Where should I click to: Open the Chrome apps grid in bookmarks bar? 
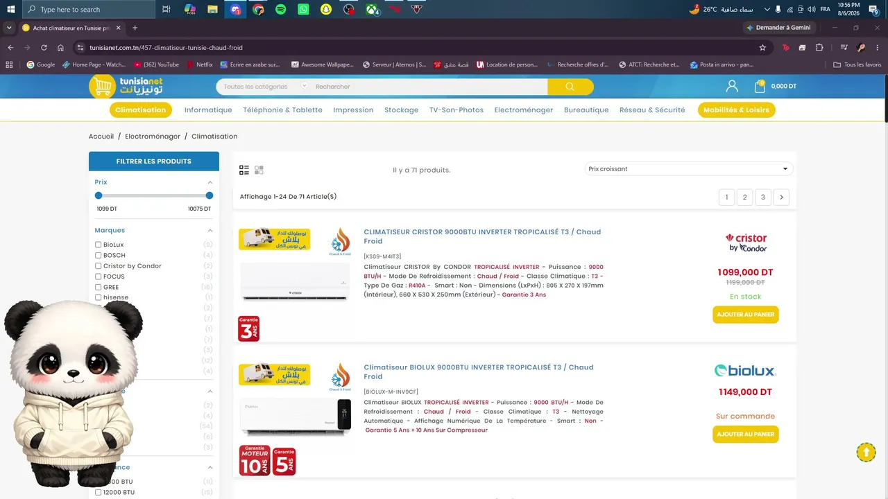9,64
